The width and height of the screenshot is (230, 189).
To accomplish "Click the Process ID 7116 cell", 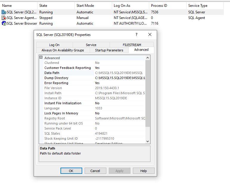I will point(155,23).
